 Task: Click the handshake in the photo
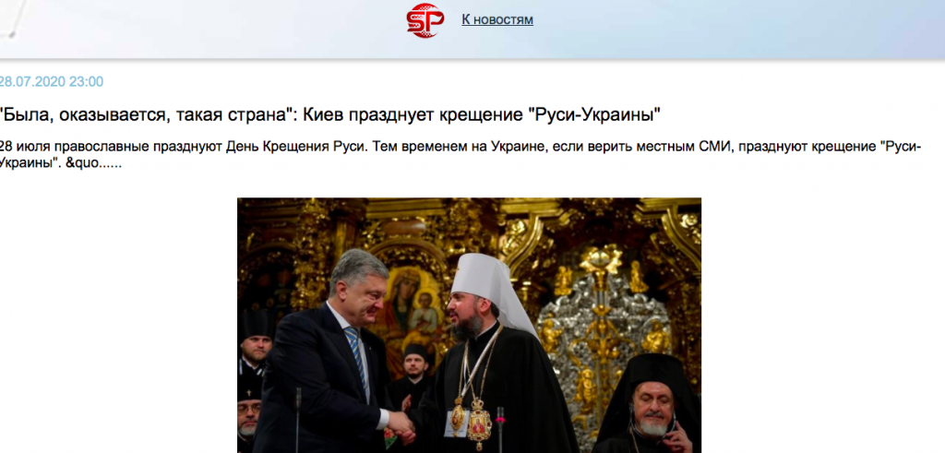pyautogui.click(x=402, y=425)
